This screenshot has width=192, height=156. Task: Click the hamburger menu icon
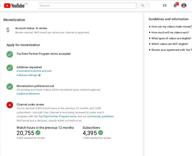(1, 6)
